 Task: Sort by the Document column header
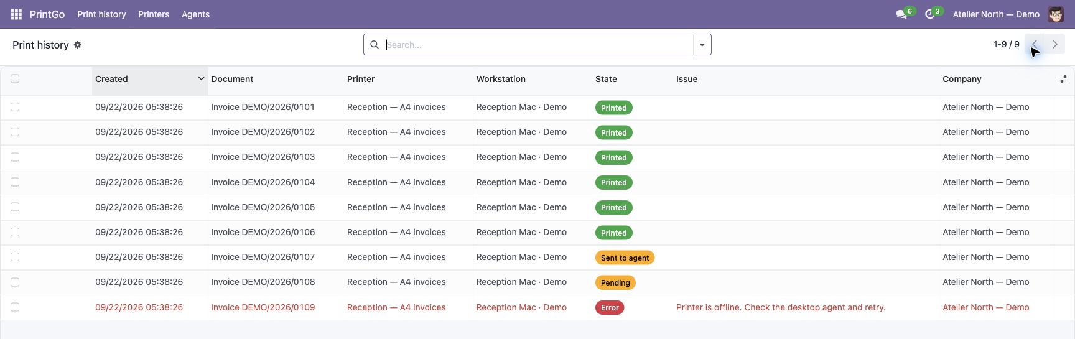(x=232, y=79)
